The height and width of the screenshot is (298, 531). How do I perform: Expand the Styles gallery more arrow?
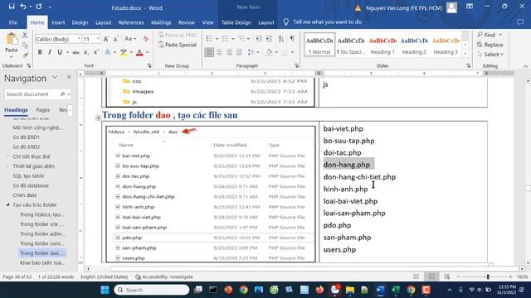pos(465,53)
